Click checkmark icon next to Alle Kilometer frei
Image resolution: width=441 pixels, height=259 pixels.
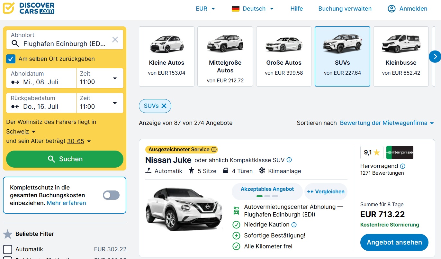(236, 246)
